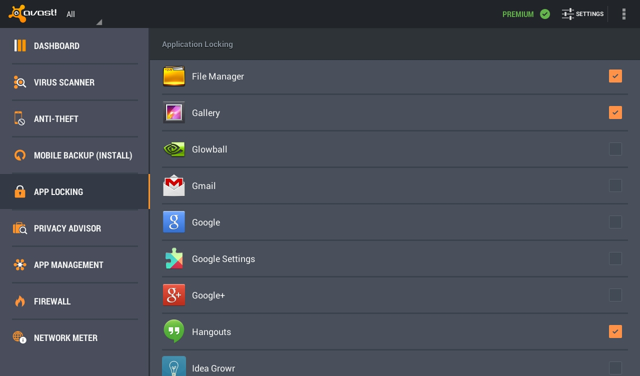
Task: Click the green Premium checkmark icon
Action: click(545, 14)
